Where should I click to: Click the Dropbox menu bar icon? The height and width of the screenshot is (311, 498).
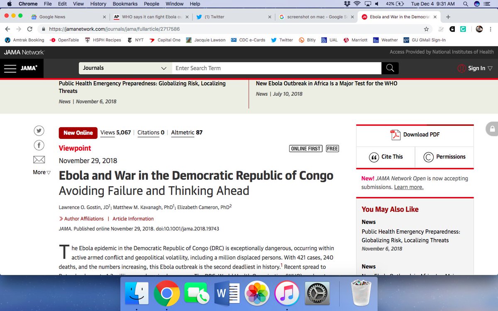[x=347, y=4]
